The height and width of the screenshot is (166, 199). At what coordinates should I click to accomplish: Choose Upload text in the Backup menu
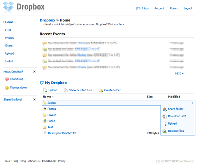pyautogui.click(x=173, y=124)
